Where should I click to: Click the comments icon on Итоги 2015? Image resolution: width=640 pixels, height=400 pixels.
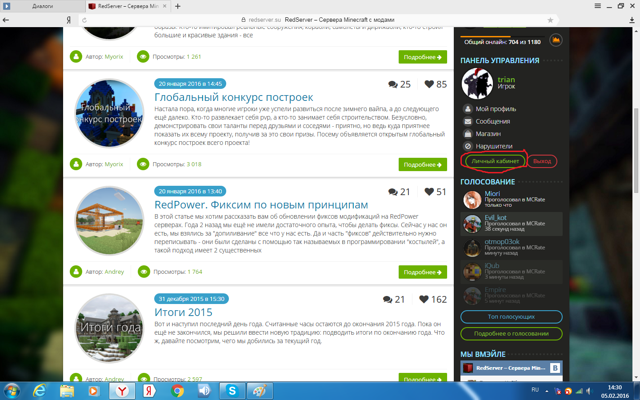388,300
